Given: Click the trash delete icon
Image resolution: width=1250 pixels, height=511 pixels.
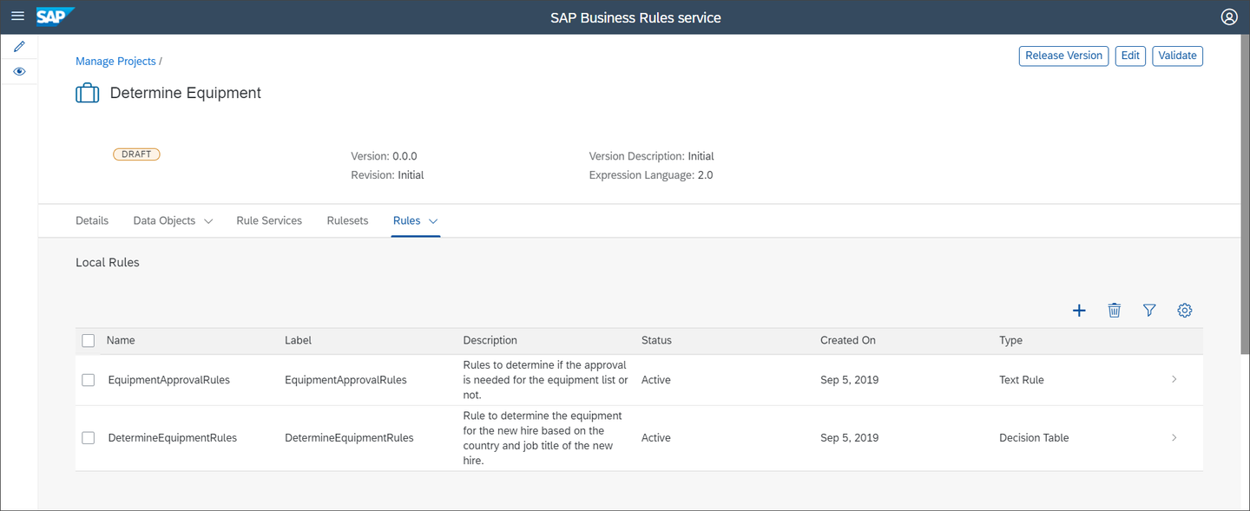Looking at the screenshot, I should click(1115, 311).
